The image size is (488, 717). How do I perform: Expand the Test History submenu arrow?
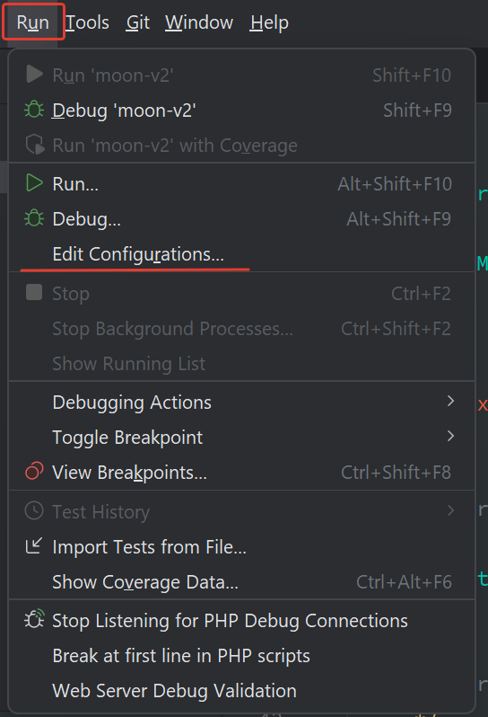click(450, 510)
